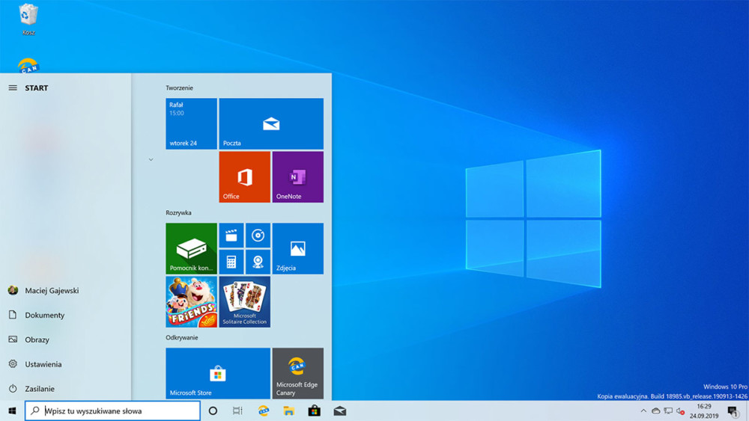Expand hidden system tray icons chevron
The height and width of the screenshot is (421, 749).
point(643,411)
